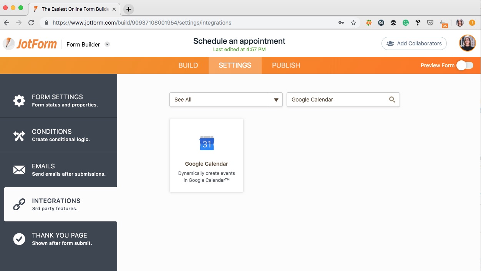Open Form Settings gear section
481x271 pixels.
tap(19, 101)
